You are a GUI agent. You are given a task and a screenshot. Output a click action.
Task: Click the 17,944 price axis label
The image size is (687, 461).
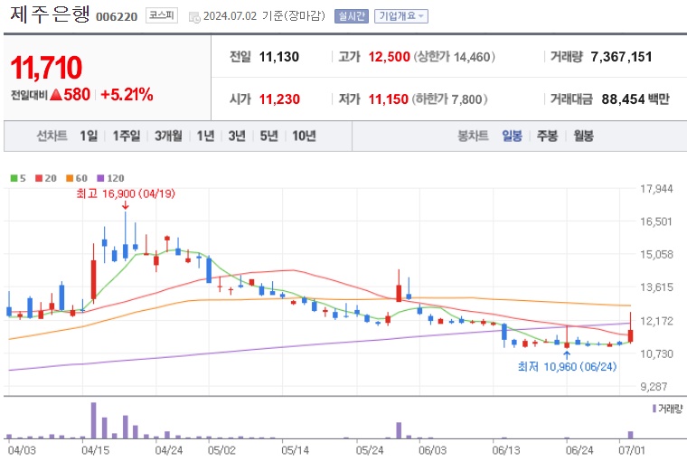point(656,189)
